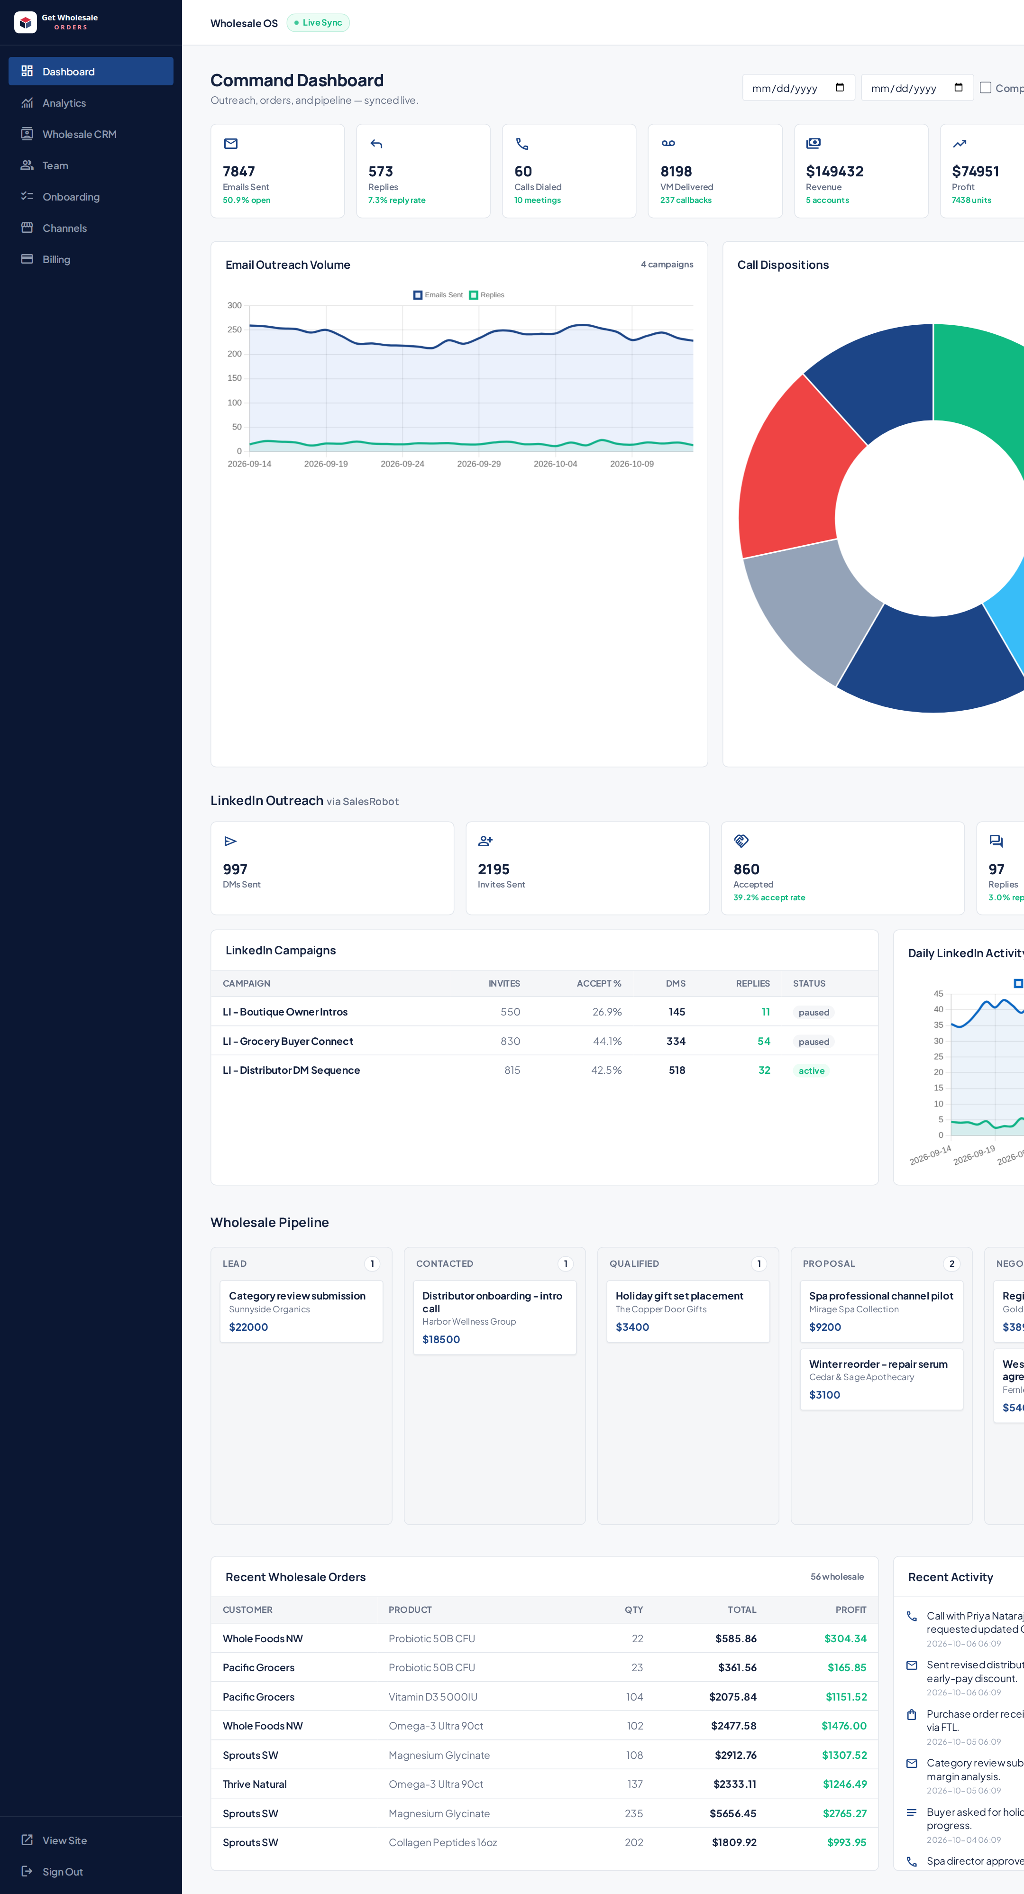Toggle Replies legend in outreach chart
The height and width of the screenshot is (1894, 1024).
click(x=487, y=295)
